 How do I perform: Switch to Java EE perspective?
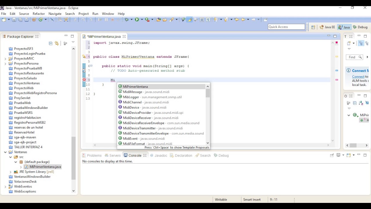point(327,27)
